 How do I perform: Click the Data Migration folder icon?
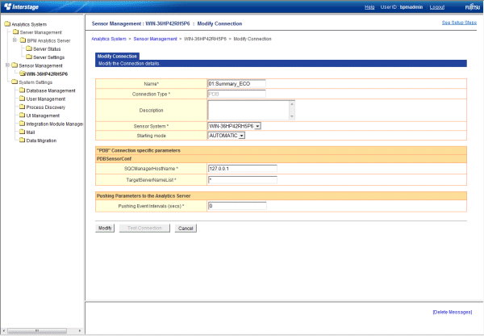coord(22,141)
